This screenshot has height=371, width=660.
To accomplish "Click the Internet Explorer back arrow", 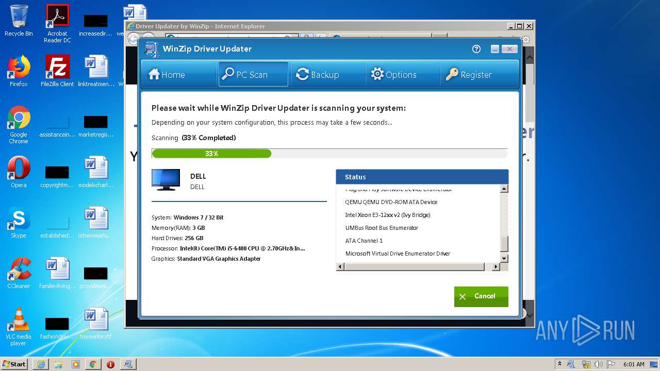I will pos(133,39).
